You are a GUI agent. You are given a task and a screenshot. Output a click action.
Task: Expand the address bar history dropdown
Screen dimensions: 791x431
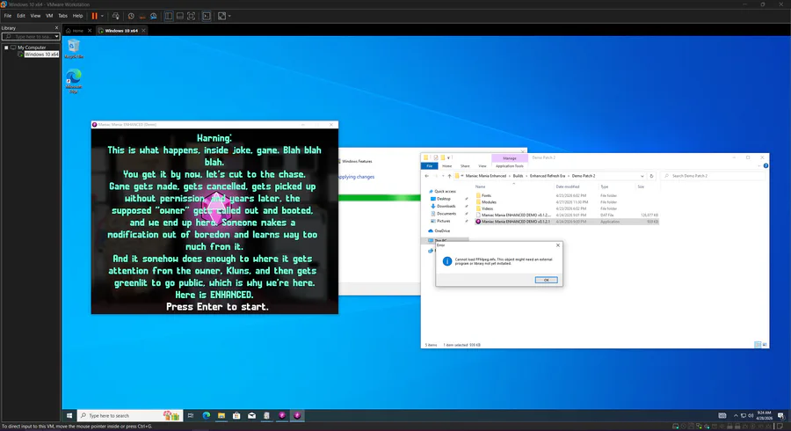point(642,176)
